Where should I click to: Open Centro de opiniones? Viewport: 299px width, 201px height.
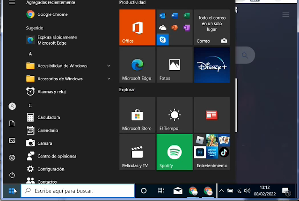(x=51, y=156)
